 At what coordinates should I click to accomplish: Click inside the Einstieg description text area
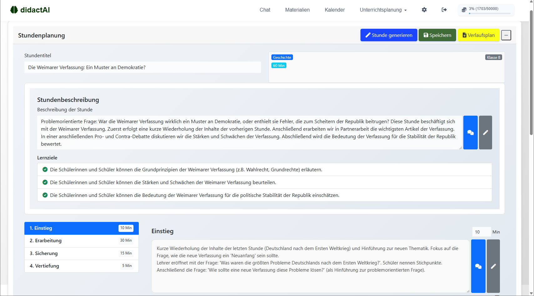tap(310, 266)
